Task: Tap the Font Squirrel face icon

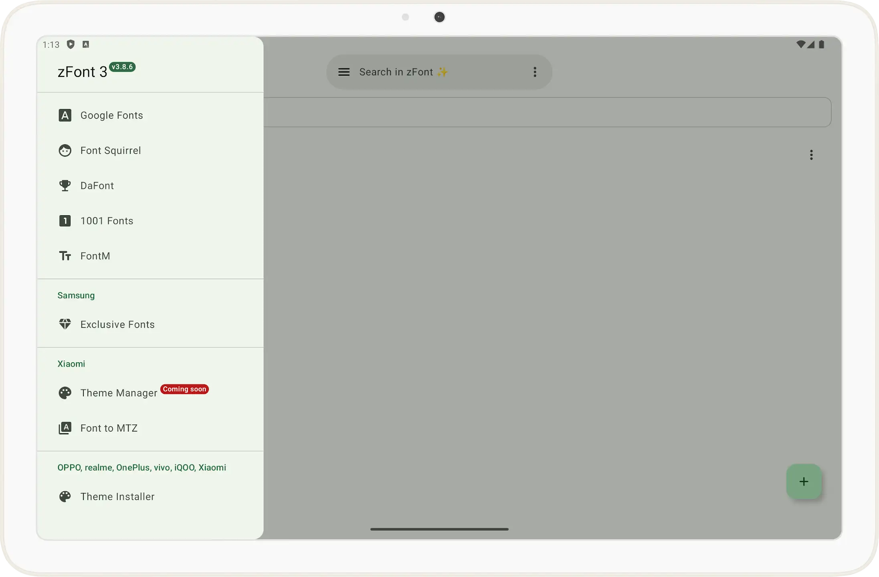Action: pyautogui.click(x=65, y=151)
